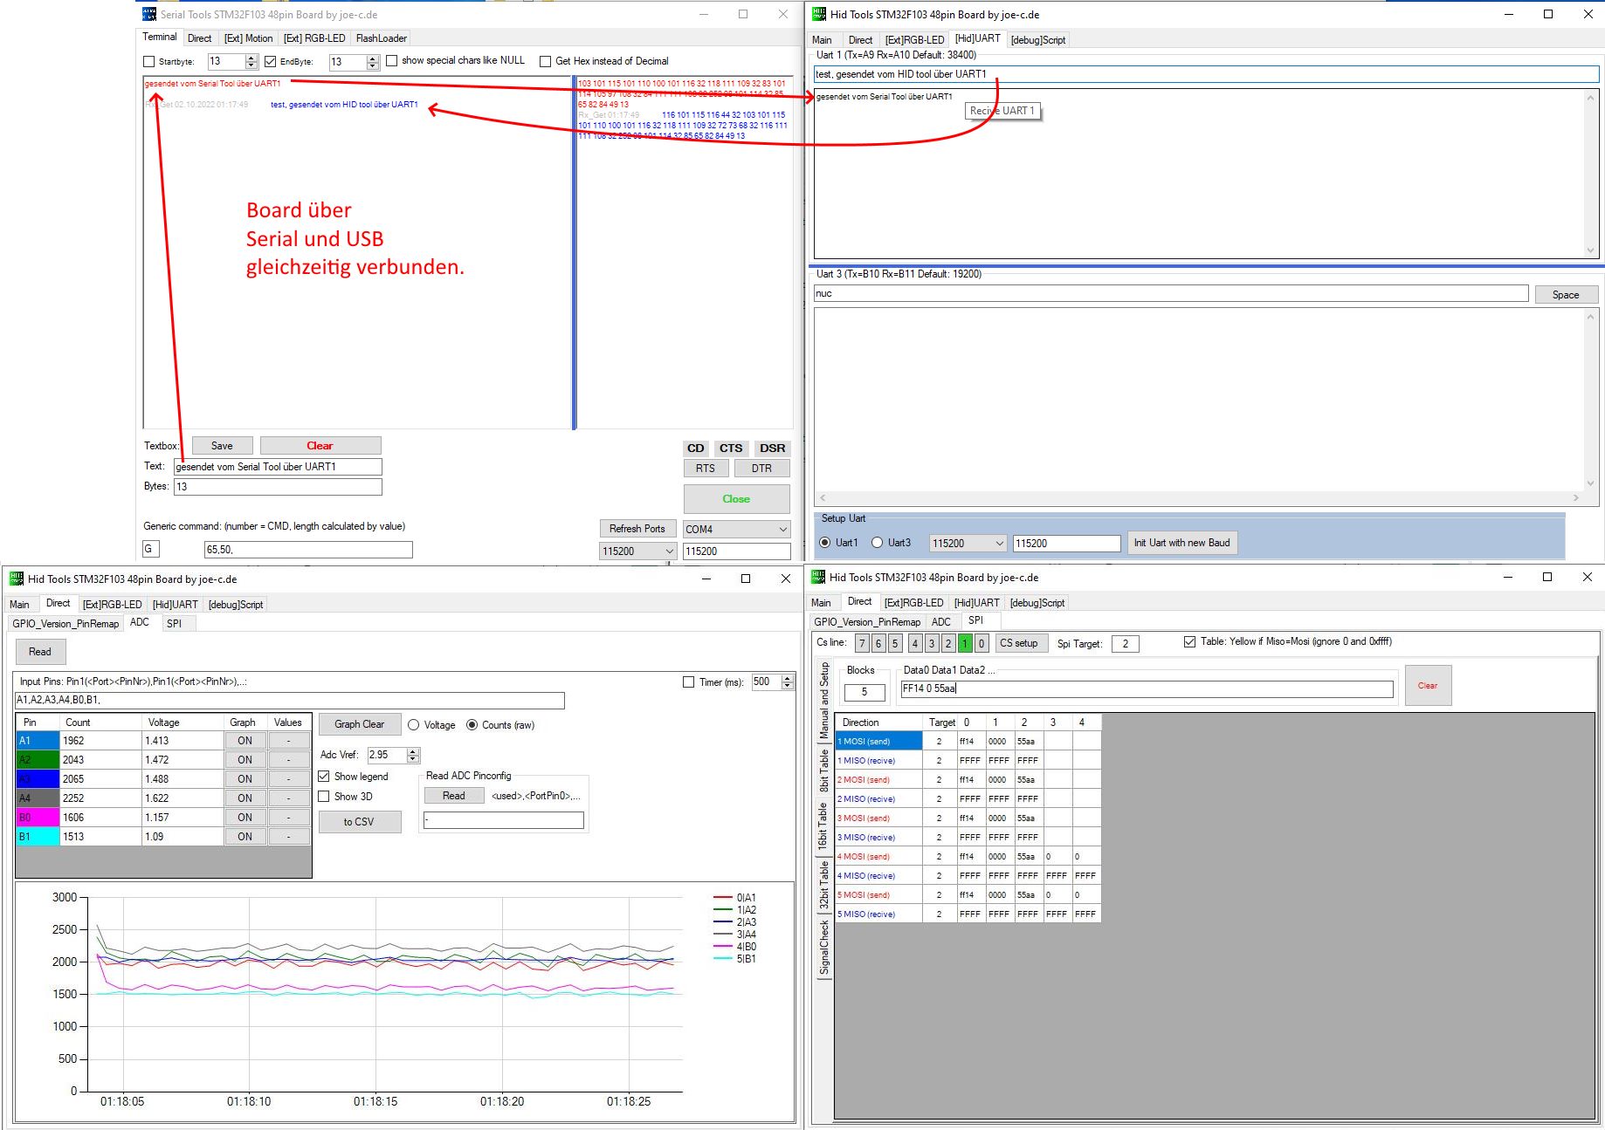Click Hid Tools icon of the SPI window
The height and width of the screenshot is (1130, 1605).
818,577
